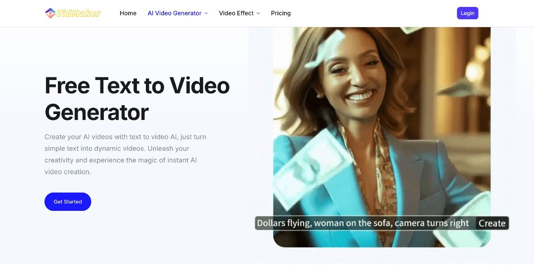Image resolution: width=534 pixels, height=276 pixels.
Task: Open the Home page link
Action: [x=128, y=13]
